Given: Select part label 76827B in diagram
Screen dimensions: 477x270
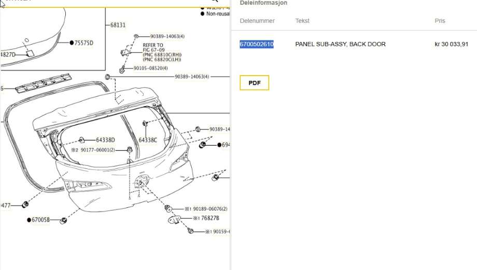Looking at the screenshot, I should click(210, 218).
